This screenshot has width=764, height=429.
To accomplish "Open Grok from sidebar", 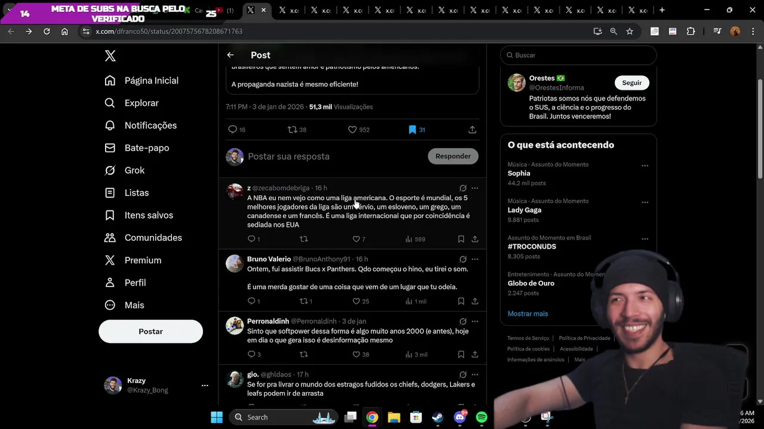I will tap(125, 170).
